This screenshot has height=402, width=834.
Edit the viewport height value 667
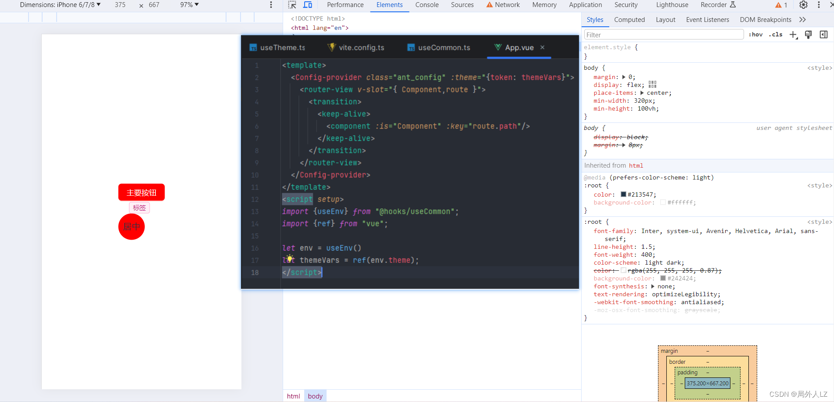coord(154,5)
